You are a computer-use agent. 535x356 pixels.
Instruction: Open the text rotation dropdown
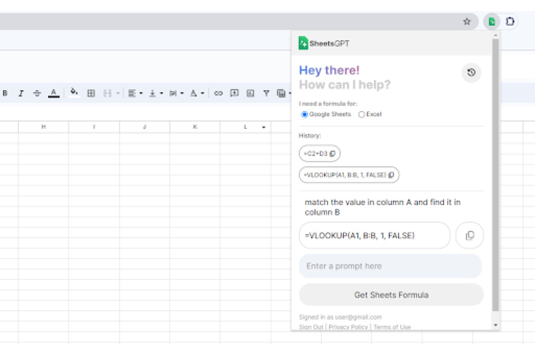[x=197, y=93]
